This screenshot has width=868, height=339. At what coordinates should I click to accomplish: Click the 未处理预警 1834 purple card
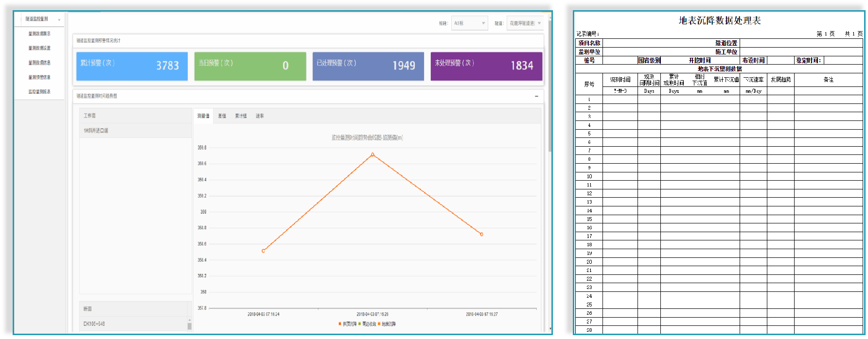(486, 66)
